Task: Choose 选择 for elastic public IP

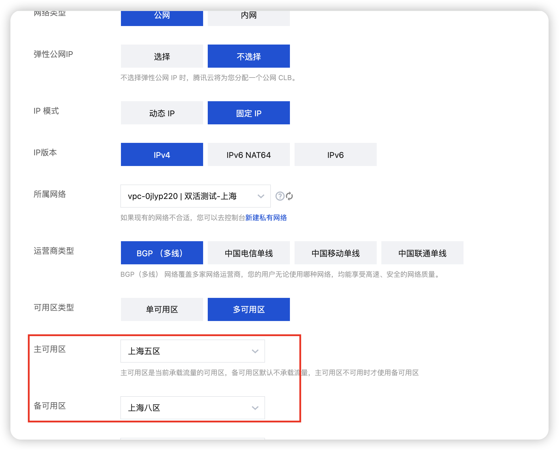Action: pyautogui.click(x=162, y=56)
